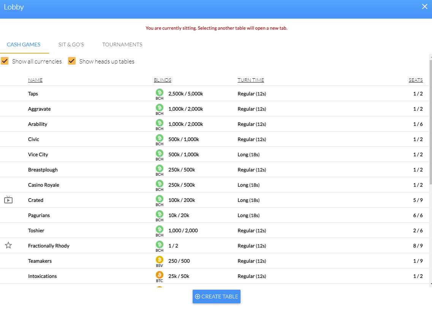Click the yellow BSV coin icon for Teamakers
The height and width of the screenshot is (314, 432).
[160, 259]
